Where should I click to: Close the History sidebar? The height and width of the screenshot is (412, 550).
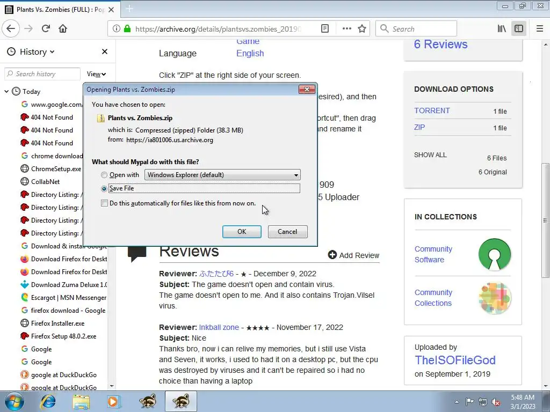click(x=105, y=51)
